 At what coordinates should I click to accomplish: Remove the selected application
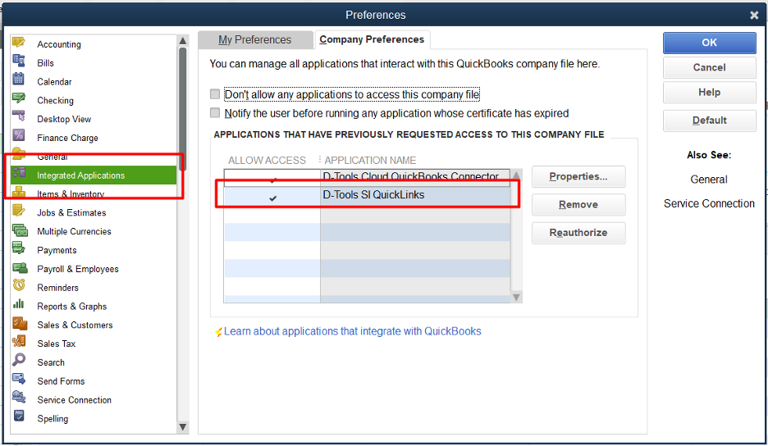coord(578,205)
